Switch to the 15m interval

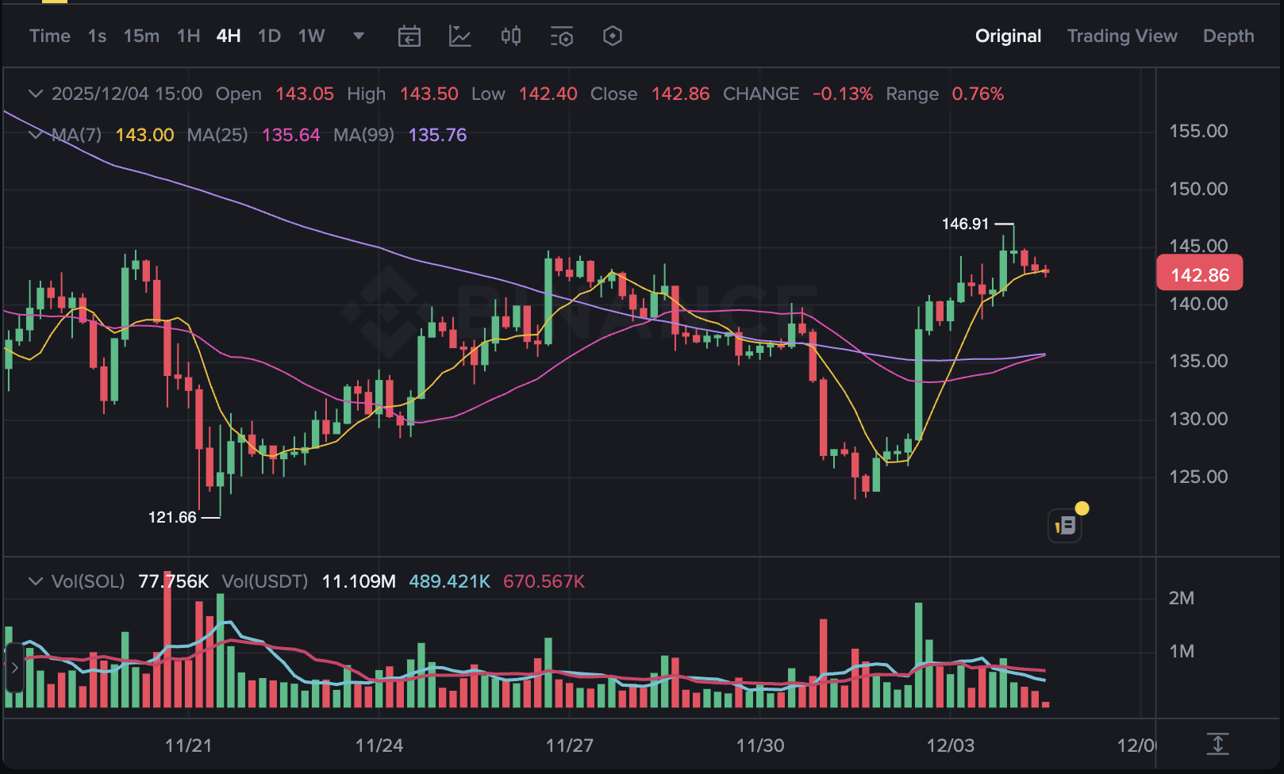141,36
